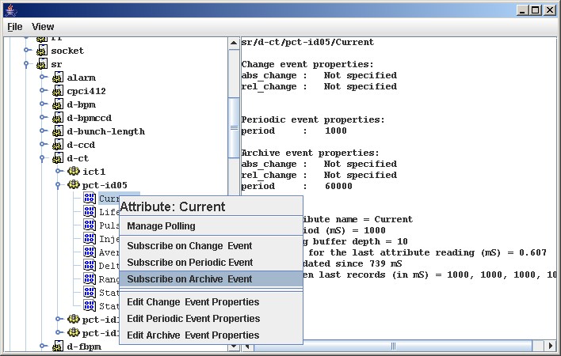
Task: Collapse the sr tree node
Action: point(27,64)
